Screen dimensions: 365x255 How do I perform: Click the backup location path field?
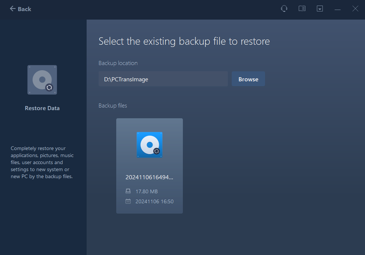point(163,79)
